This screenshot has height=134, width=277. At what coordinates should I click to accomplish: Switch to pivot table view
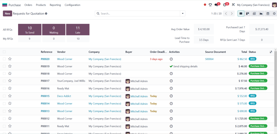254,14
